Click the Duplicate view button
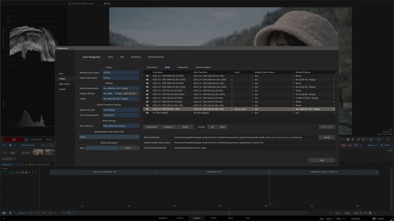 click(x=168, y=127)
